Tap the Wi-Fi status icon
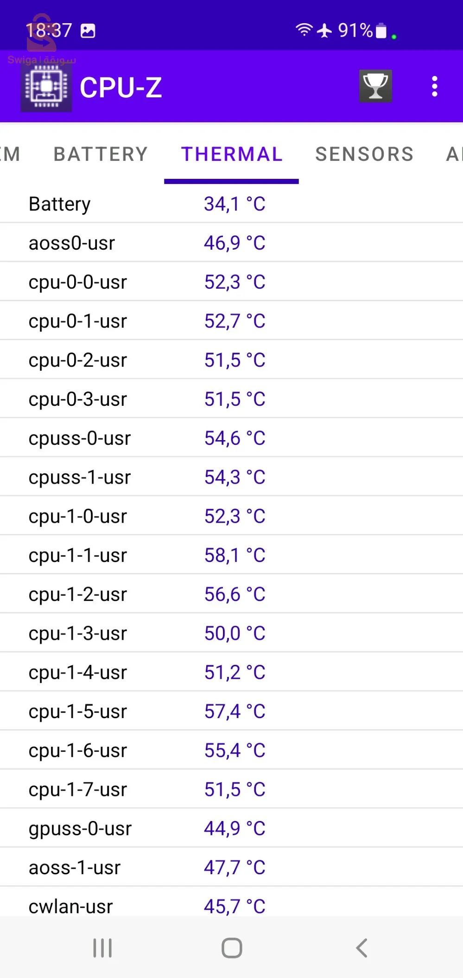463x978 pixels. pos(304,30)
